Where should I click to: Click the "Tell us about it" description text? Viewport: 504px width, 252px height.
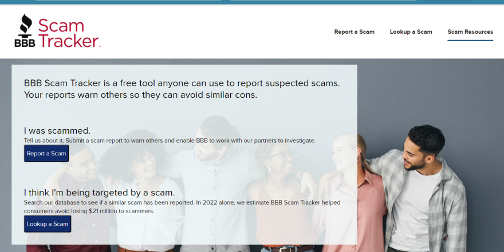[x=170, y=141]
